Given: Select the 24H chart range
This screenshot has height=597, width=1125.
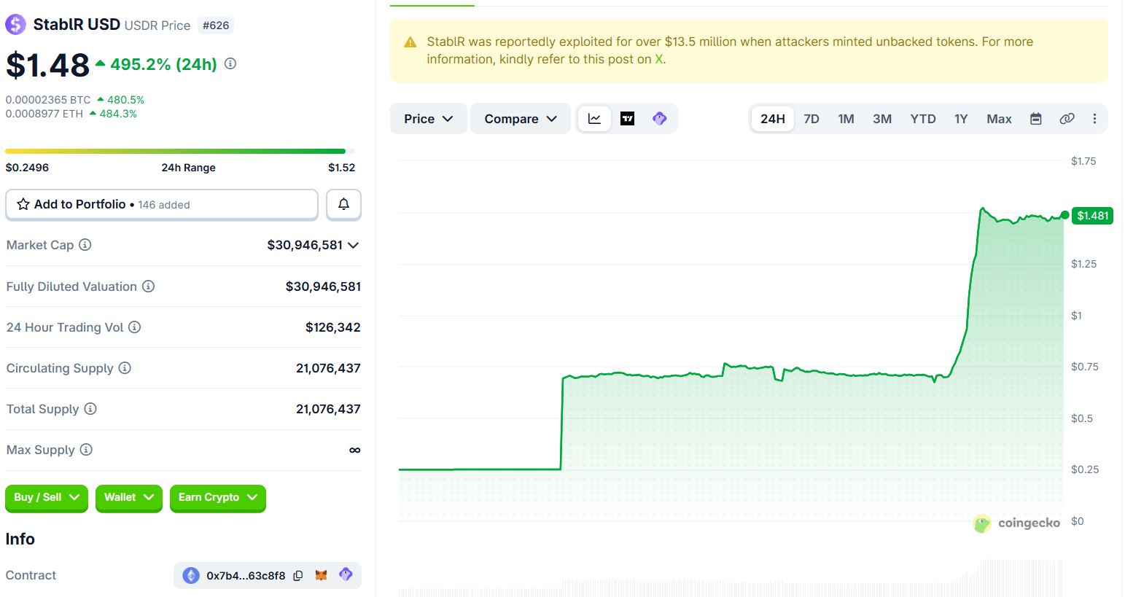Looking at the screenshot, I should (x=773, y=119).
